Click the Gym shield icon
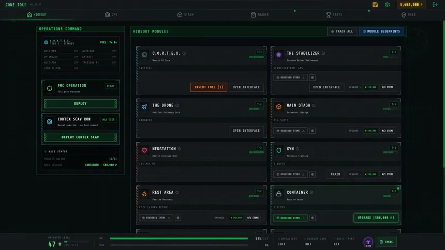 pyautogui.click(x=279, y=150)
